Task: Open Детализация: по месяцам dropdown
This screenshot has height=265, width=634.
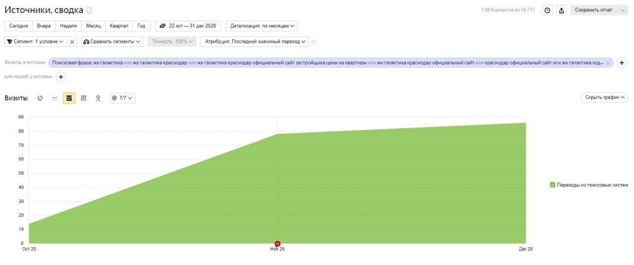Action: pyautogui.click(x=263, y=26)
